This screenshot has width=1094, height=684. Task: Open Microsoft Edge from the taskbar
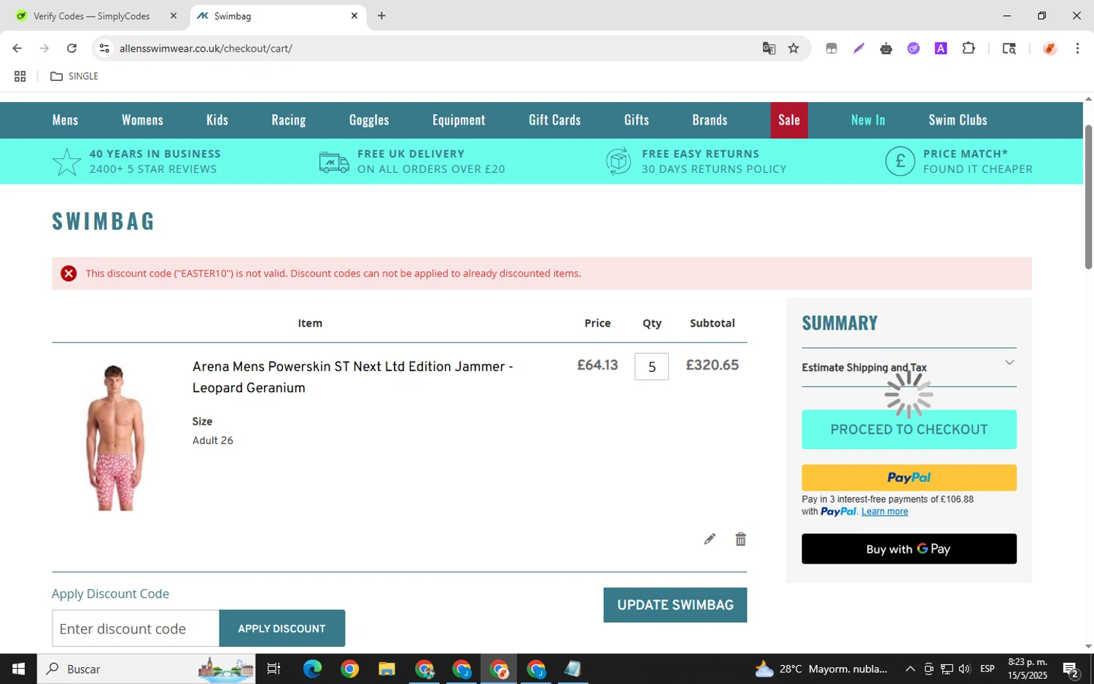point(312,669)
